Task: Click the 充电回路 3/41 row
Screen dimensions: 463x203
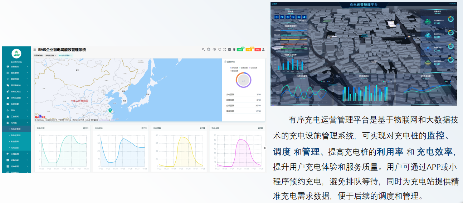Action: point(243,94)
